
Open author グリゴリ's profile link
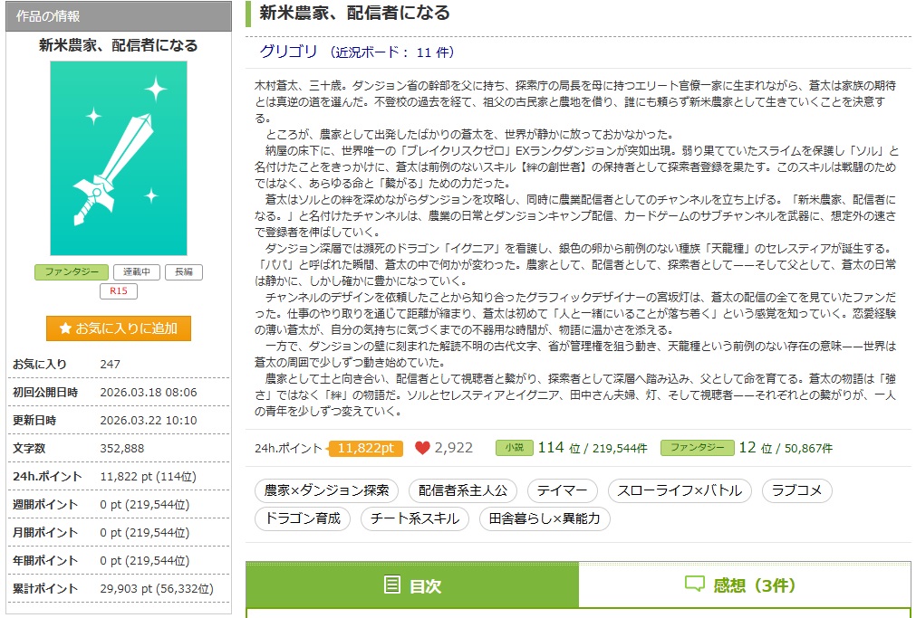click(288, 52)
